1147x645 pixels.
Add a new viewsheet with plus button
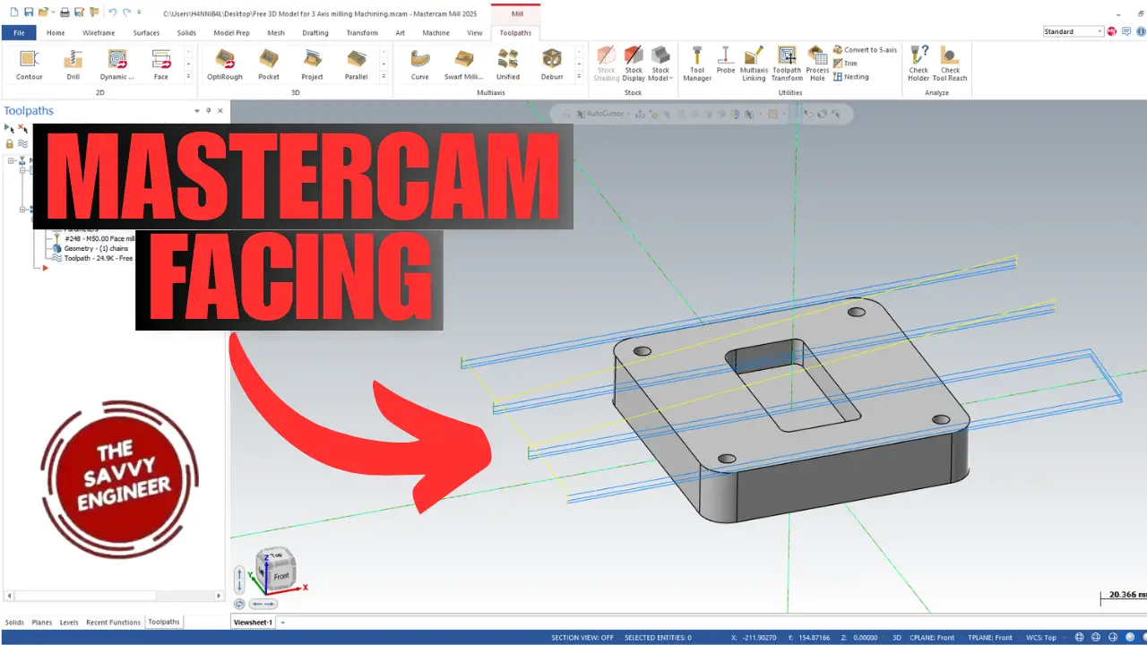click(x=282, y=622)
